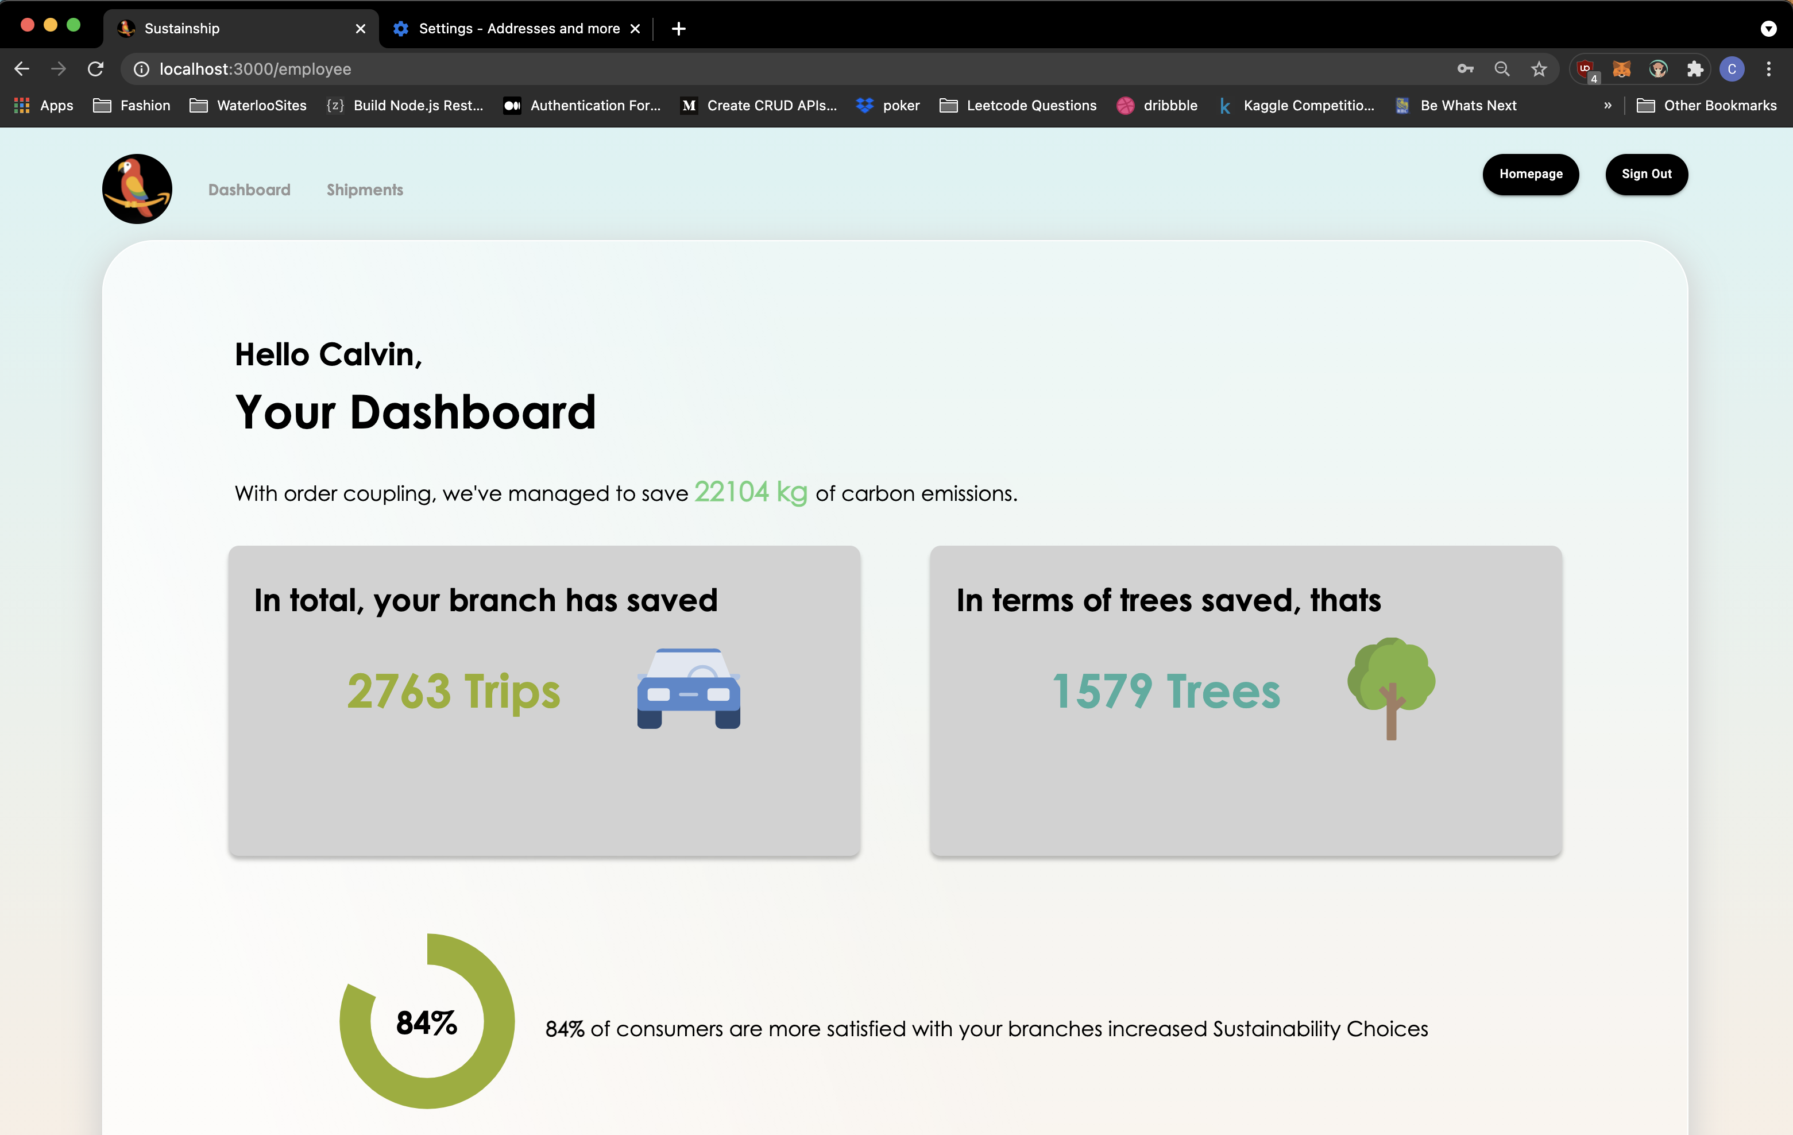Reload the current page

pyautogui.click(x=95, y=70)
